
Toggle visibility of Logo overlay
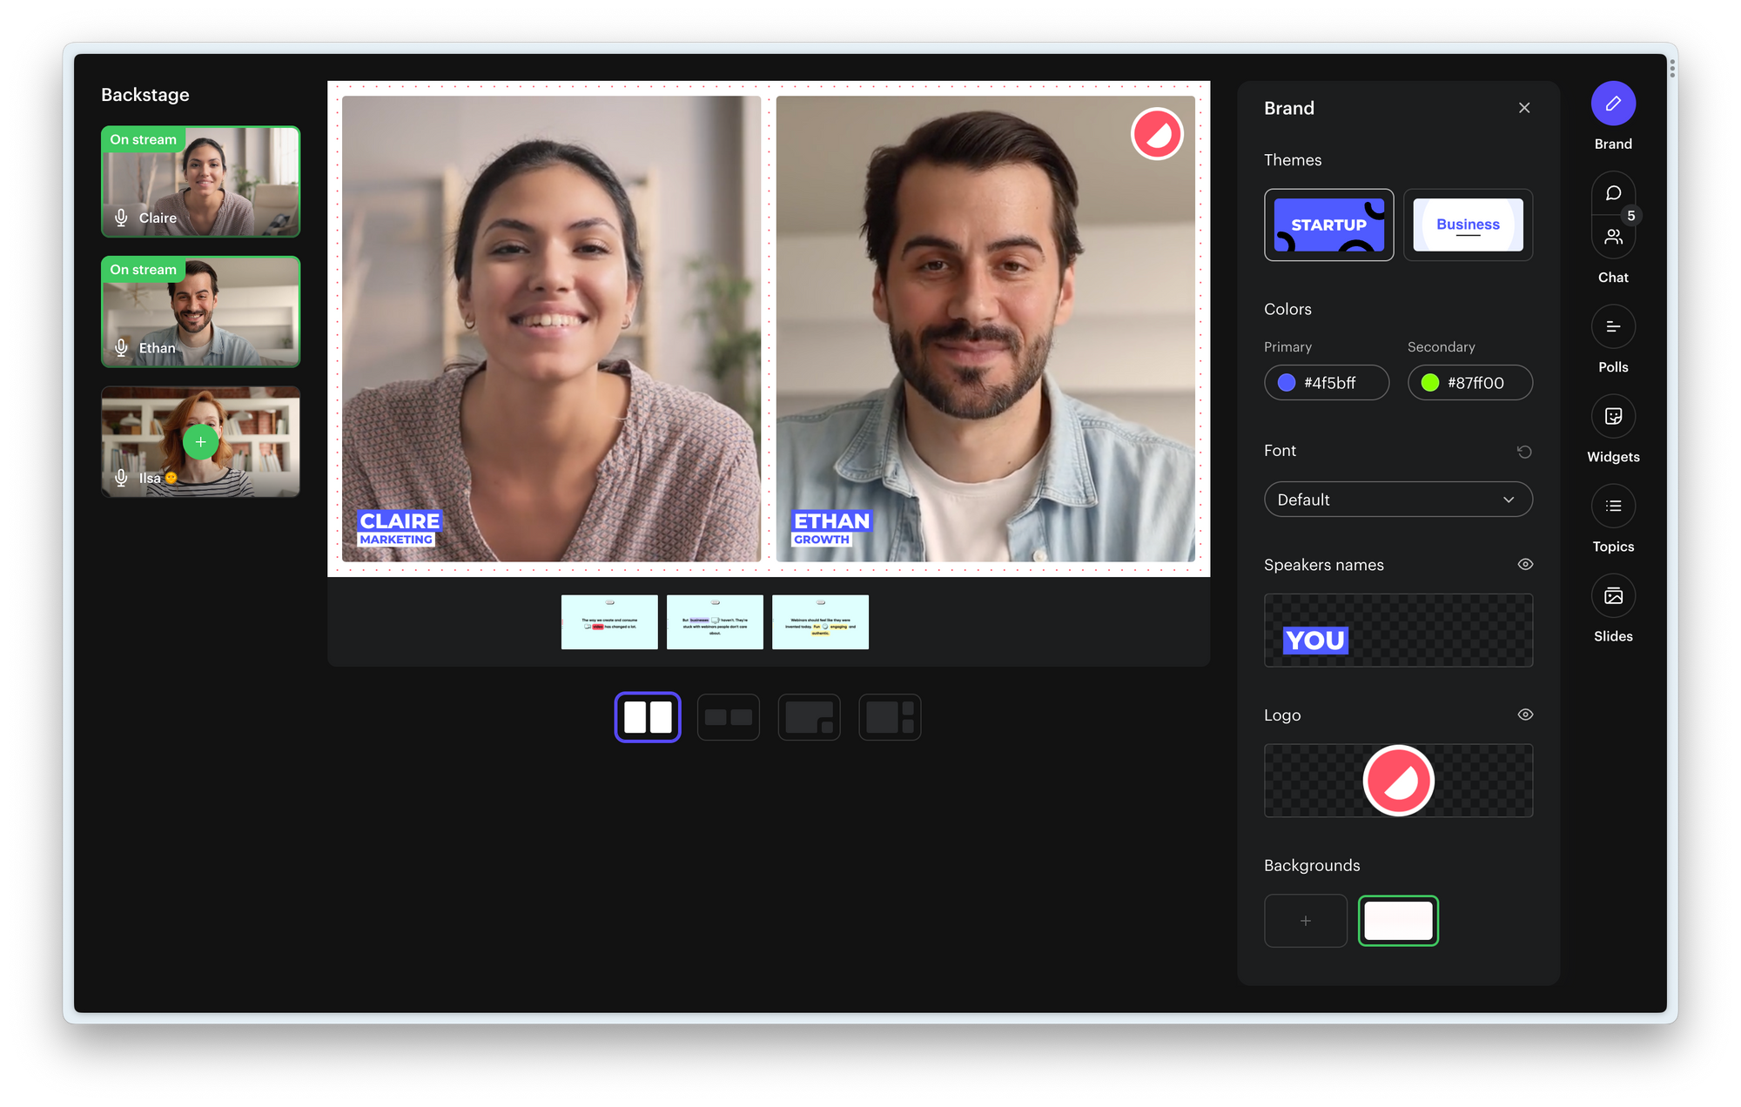[x=1524, y=714]
